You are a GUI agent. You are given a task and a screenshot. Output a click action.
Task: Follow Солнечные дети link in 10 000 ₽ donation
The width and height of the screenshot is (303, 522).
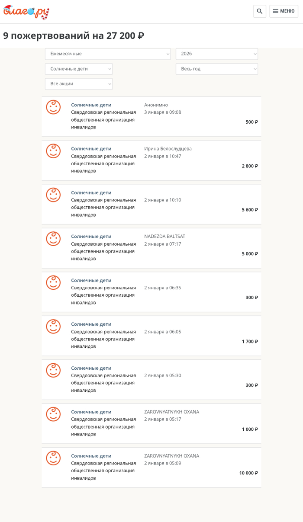(91, 456)
